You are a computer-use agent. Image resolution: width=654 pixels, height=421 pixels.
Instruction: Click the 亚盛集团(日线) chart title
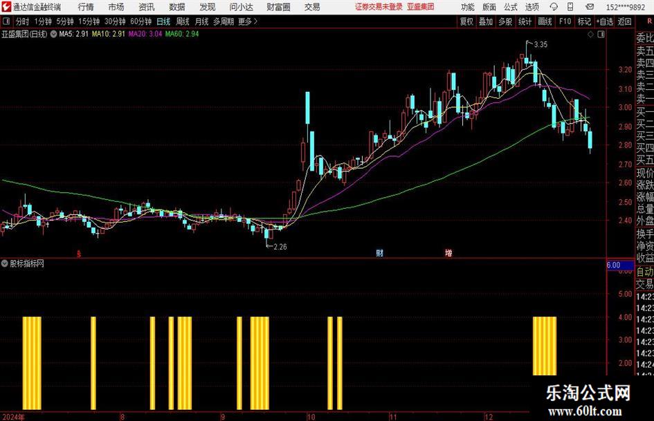24,34
